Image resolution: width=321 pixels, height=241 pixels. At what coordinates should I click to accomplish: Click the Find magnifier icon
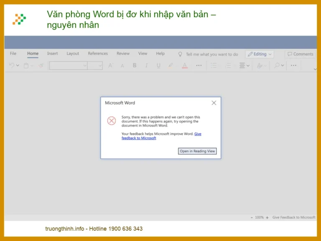[x=277, y=66]
